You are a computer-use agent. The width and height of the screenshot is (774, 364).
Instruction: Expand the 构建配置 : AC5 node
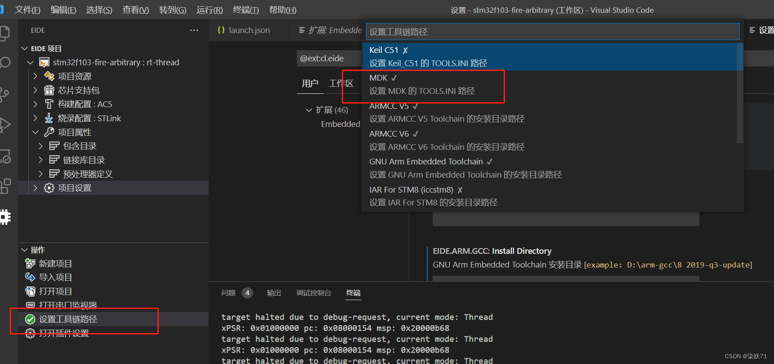[x=35, y=104]
